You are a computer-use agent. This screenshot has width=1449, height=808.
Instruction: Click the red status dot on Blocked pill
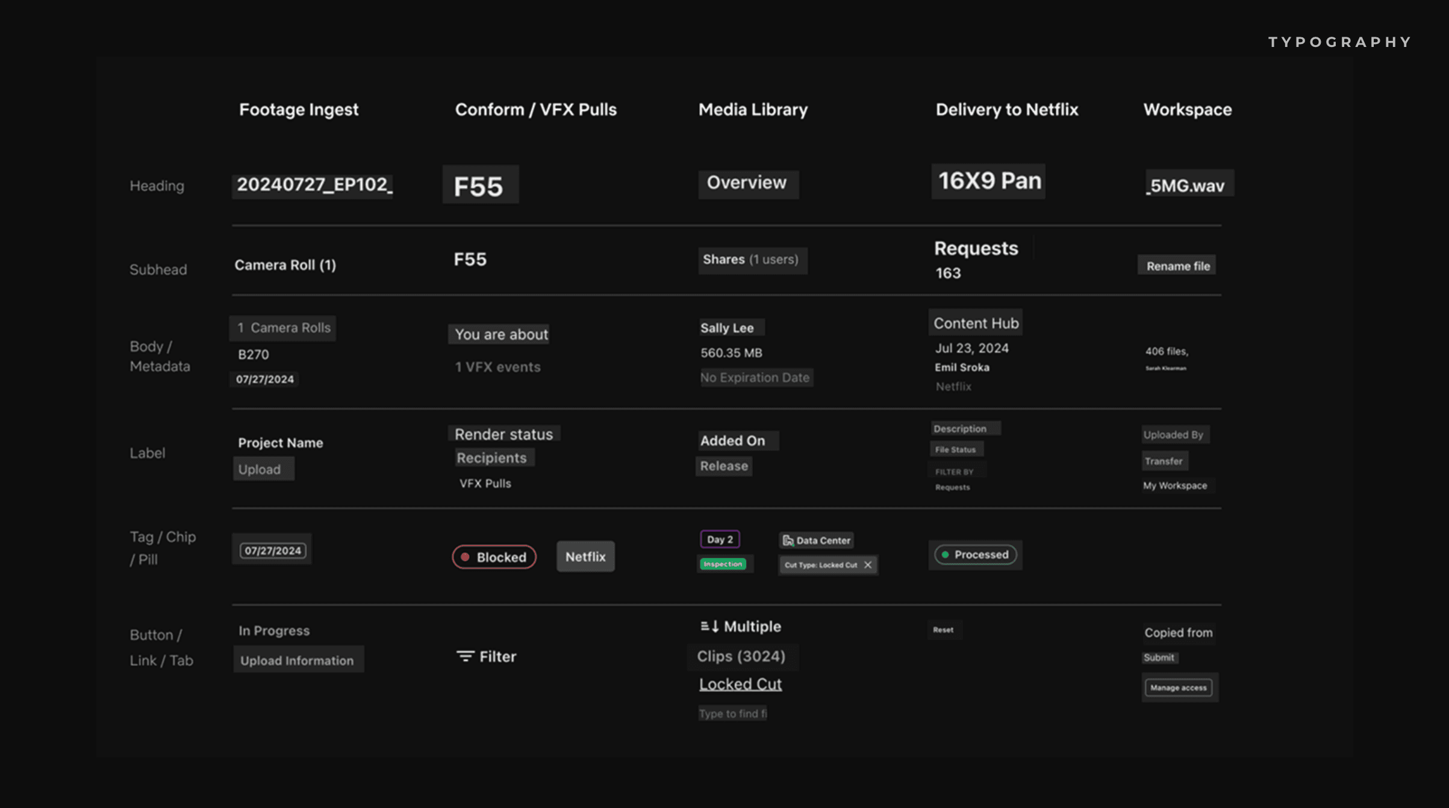(x=464, y=557)
